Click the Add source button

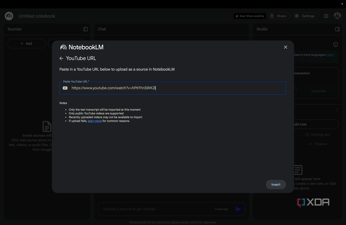[x=27, y=43]
